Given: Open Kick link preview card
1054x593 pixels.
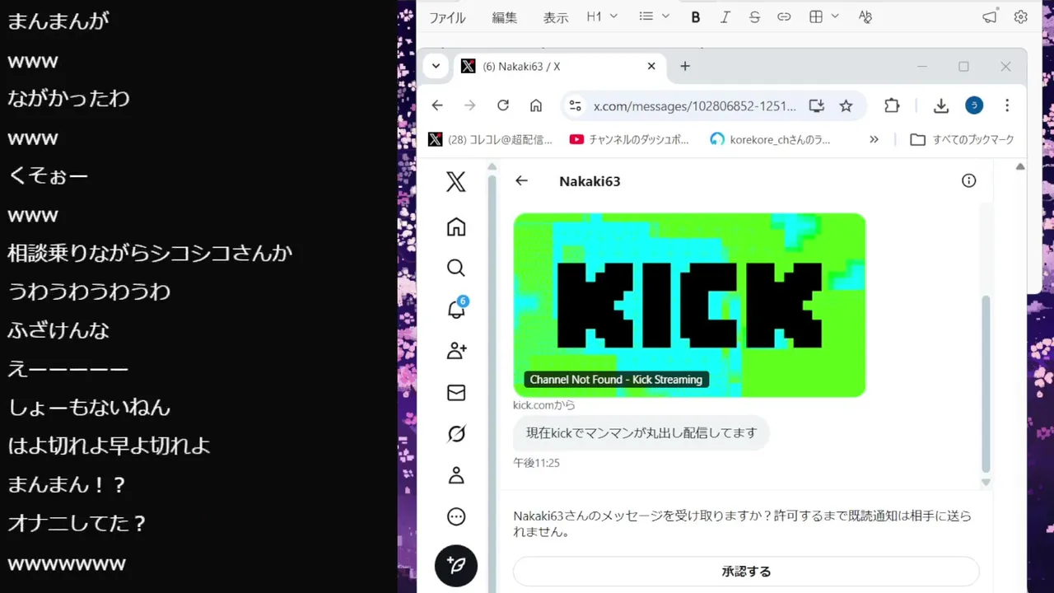Looking at the screenshot, I should pos(689,305).
